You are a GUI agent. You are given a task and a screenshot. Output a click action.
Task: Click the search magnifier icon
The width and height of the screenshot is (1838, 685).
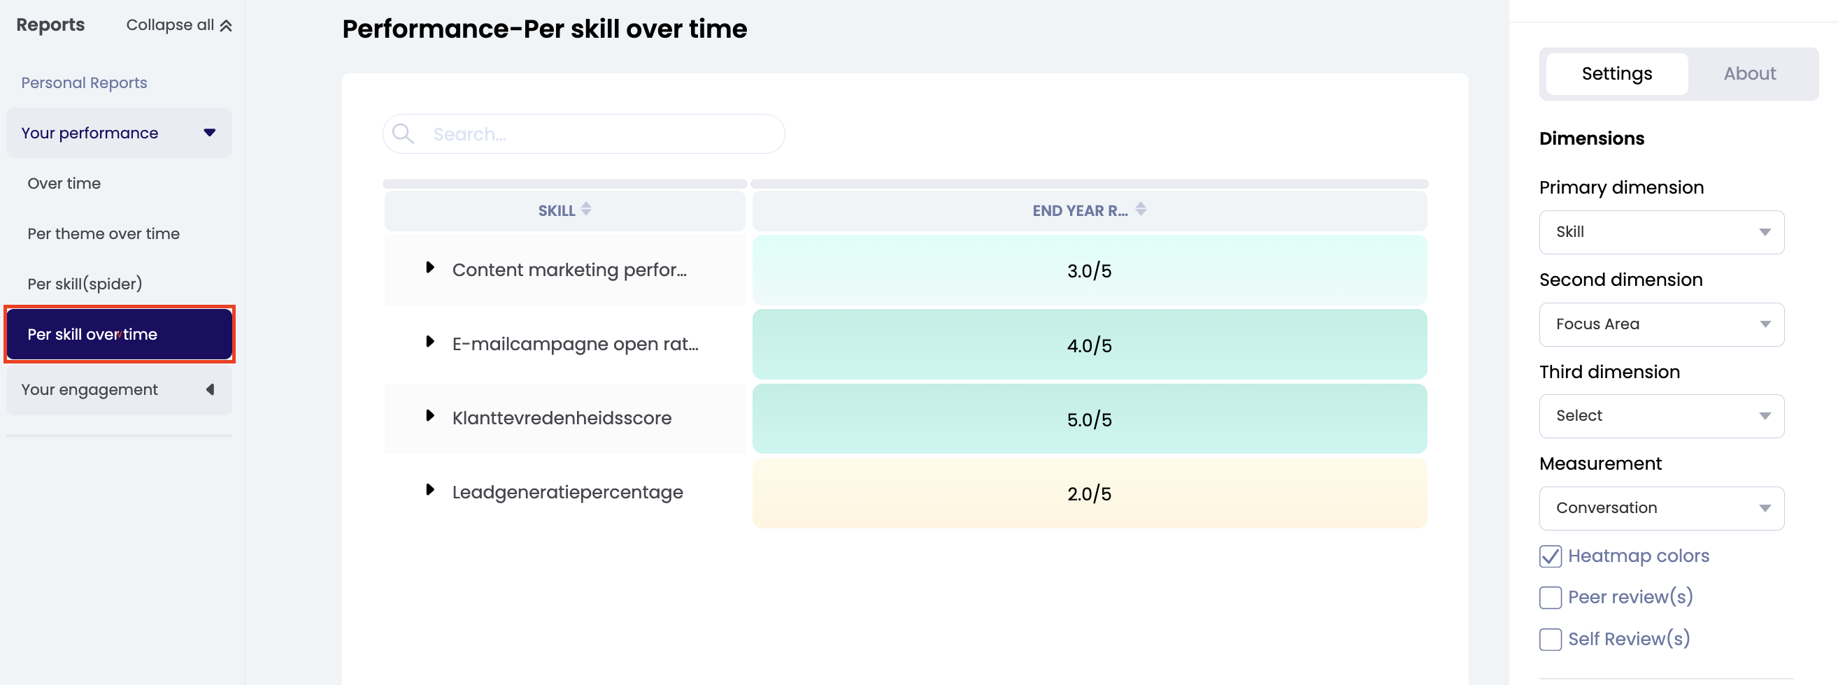(403, 134)
